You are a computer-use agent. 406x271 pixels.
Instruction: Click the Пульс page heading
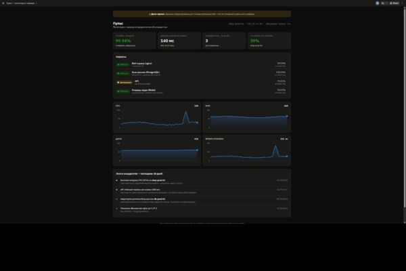click(x=118, y=23)
